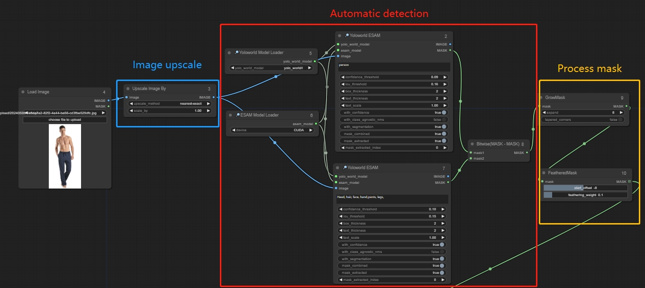Click the GrowMask node's MASK output port
645x288 pixels.
(627, 107)
